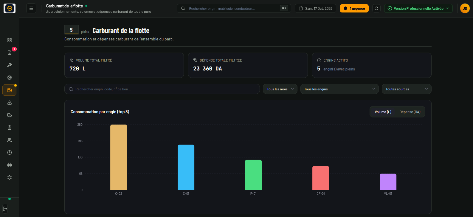This screenshot has height=217, width=473.
Task: Open the truck icon in sidebar
Action: pos(10,115)
